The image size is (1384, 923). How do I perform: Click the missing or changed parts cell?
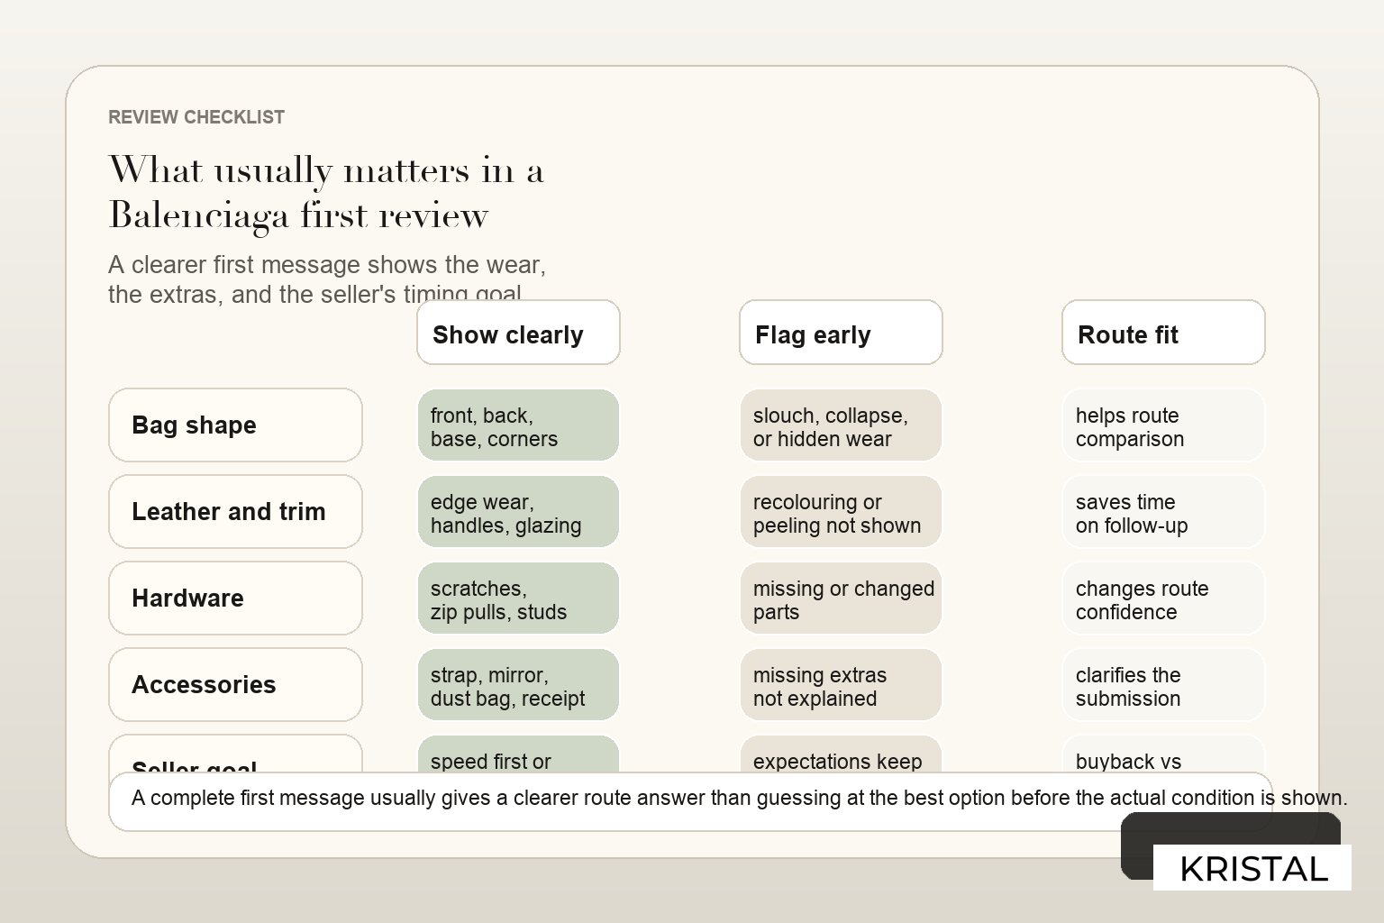click(x=841, y=599)
